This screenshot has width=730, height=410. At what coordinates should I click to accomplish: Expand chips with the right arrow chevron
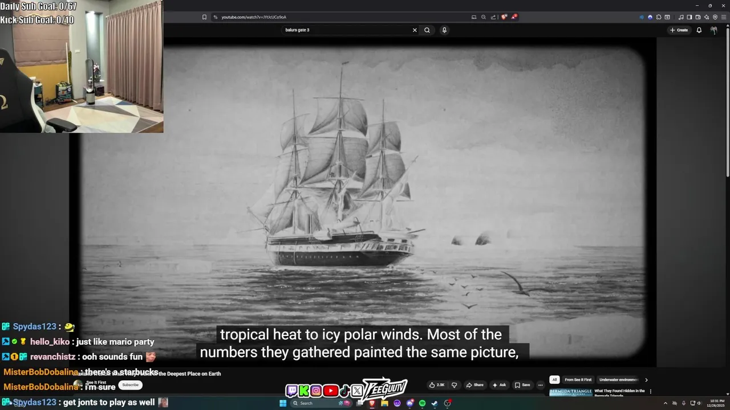[x=646, y=380]
